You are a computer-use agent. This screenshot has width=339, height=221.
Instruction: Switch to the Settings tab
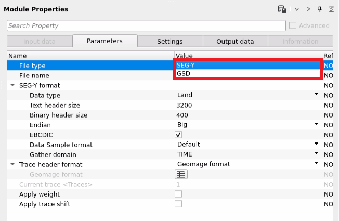coord(169,42)
